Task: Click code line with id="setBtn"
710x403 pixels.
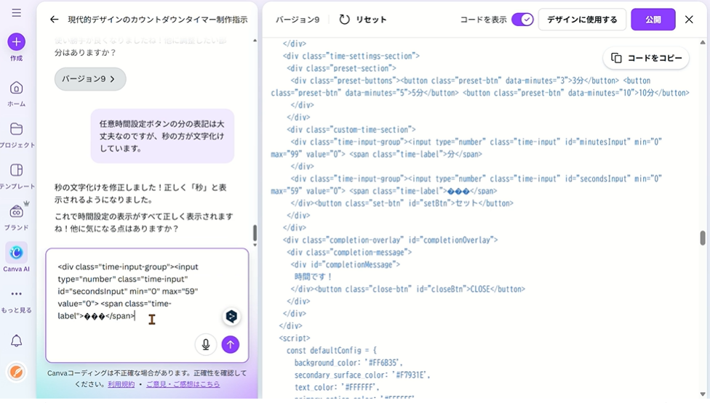Action: (x=402, y=203)
